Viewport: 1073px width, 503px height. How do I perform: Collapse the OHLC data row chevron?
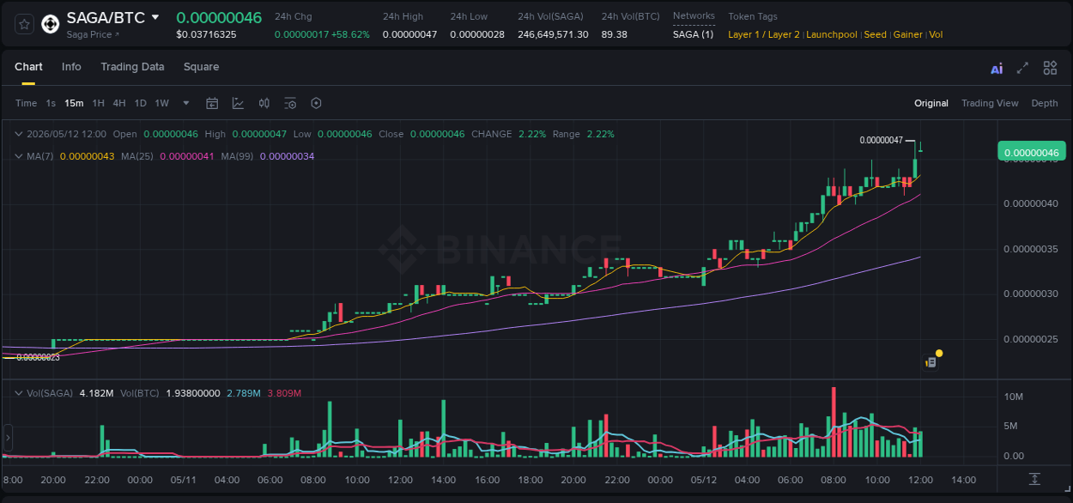(19, 134)
